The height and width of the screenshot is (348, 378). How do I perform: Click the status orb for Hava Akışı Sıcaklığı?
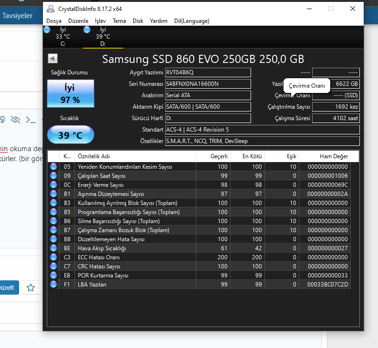pyautogui.click(x=53, y=248)
